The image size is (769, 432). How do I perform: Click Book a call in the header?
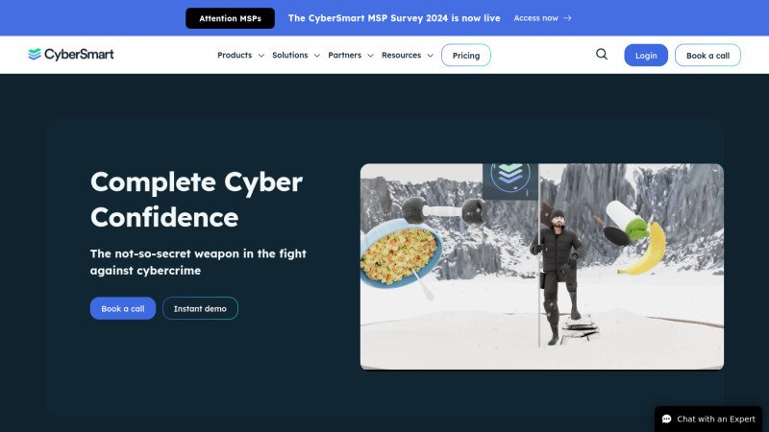(x=707, y=56)
